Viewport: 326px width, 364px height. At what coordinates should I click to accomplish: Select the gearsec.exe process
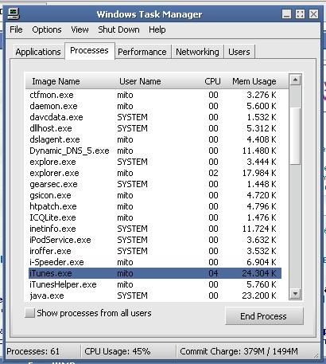(x=155, y=184)
